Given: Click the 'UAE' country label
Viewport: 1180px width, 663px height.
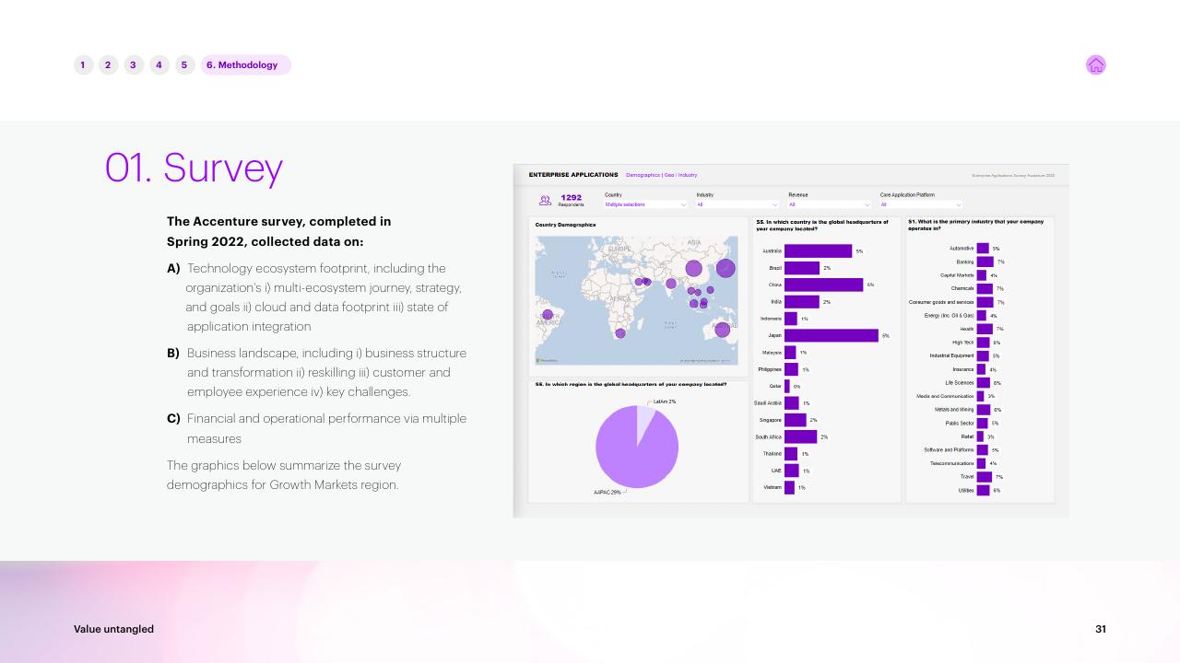Looking at the screenshot, I should [x=776, y=471].
